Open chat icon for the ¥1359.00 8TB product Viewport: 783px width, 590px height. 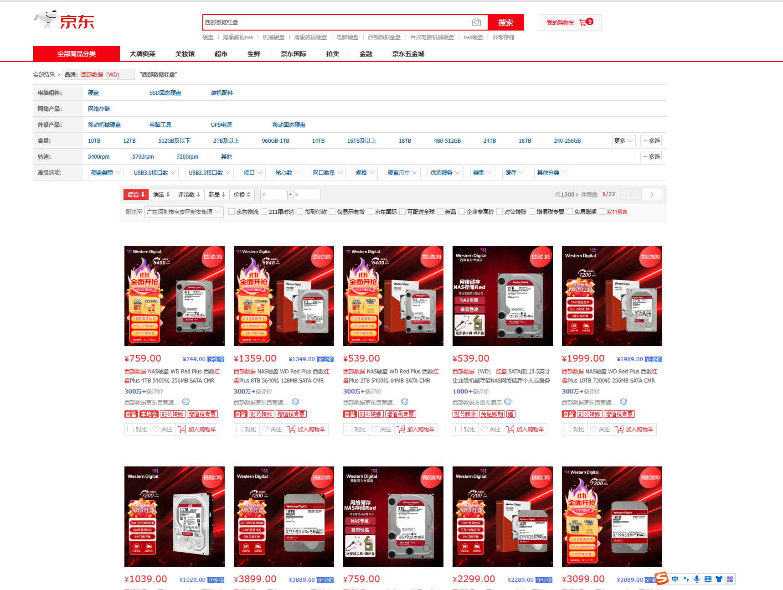pyautogui.click(x=295, y=402)
